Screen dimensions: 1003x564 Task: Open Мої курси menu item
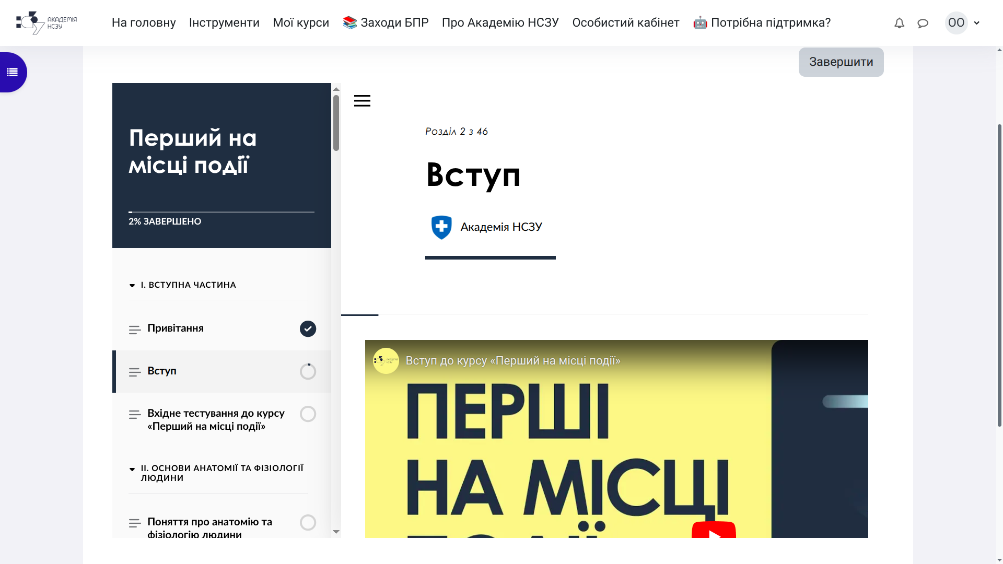301,23
